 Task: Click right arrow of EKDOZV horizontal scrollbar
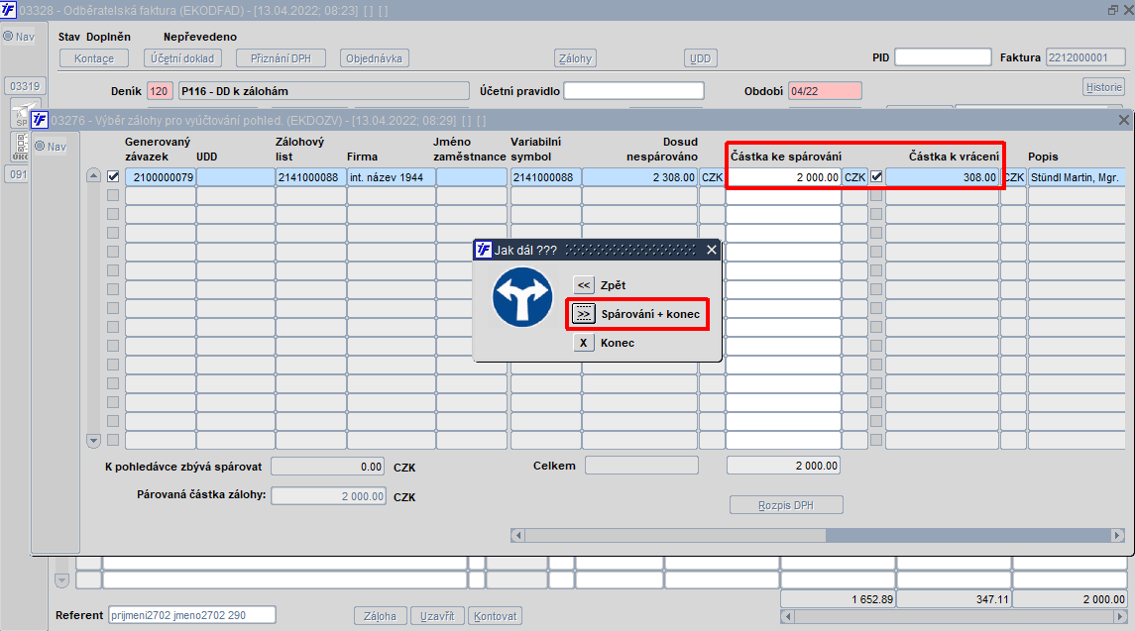pyautogui.click(x=1117, y=536)
